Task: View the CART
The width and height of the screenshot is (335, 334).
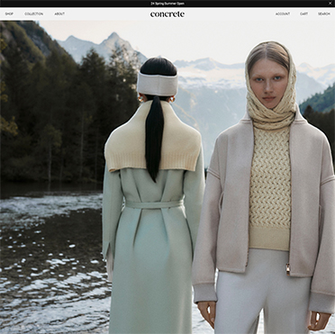Action: (303, 14)
